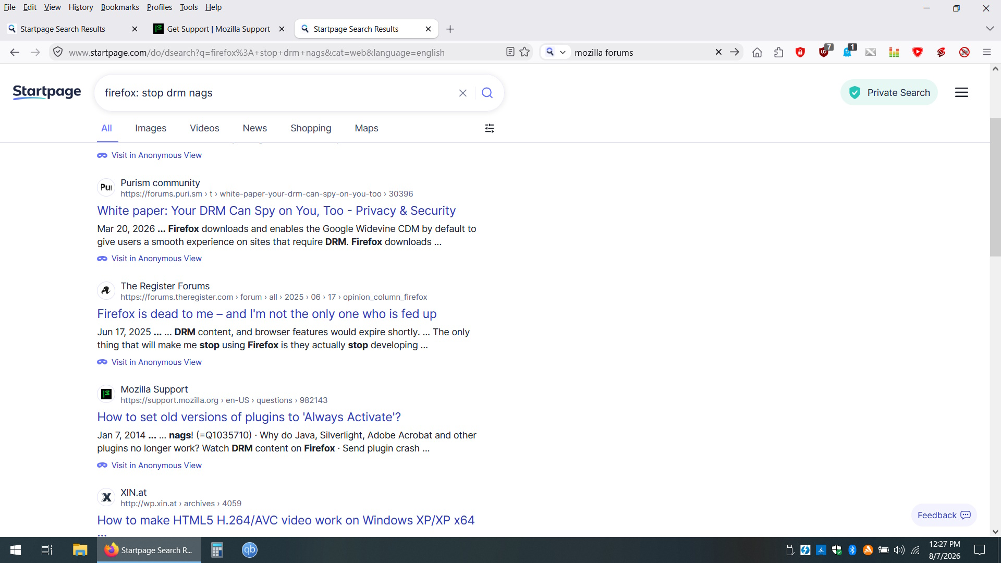The height and width of the screenshot is (563, 1001).
Task: Open the Calculator taskbar app
Action: [217, 550]
